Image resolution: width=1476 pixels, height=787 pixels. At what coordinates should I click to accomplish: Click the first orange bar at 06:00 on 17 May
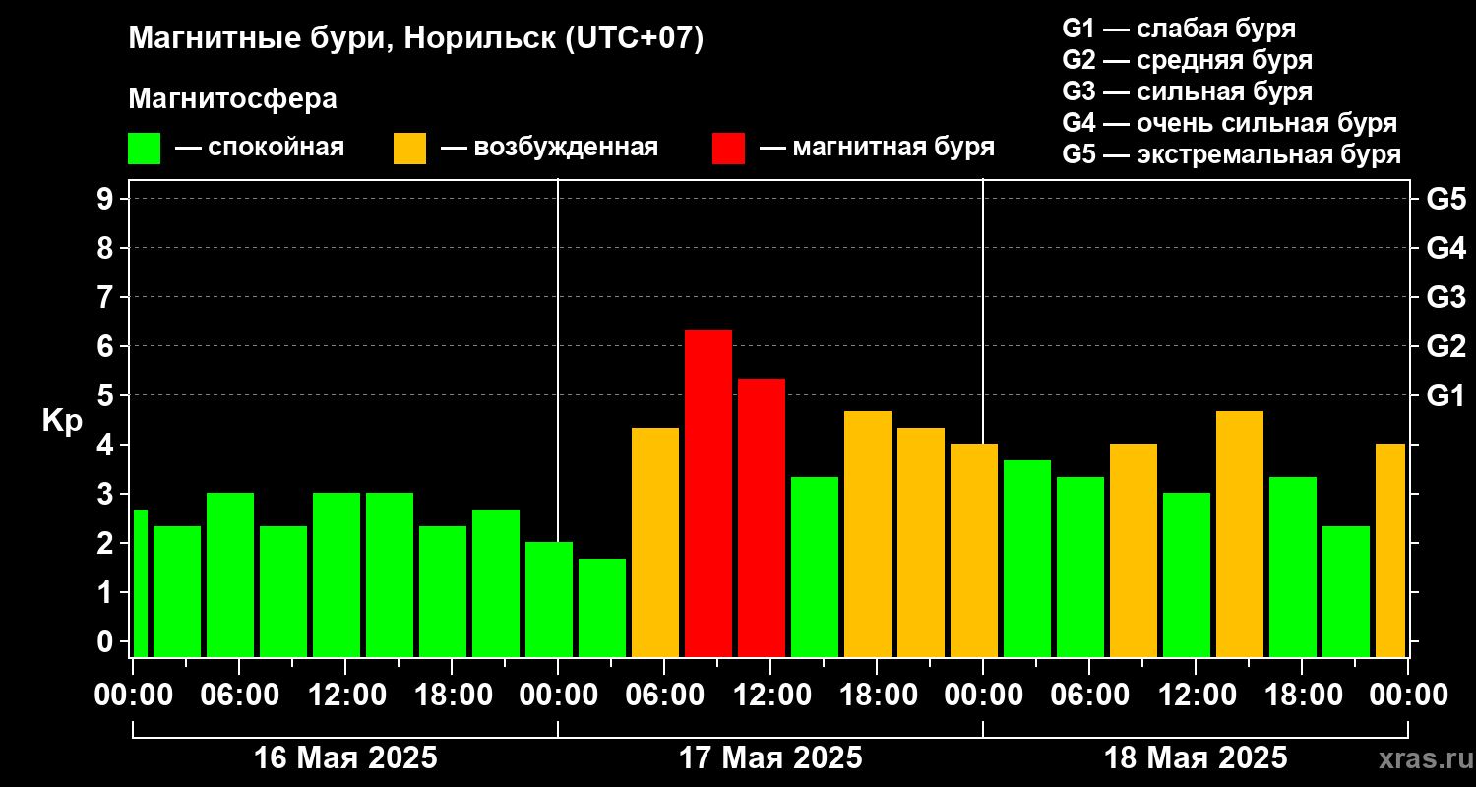coord(655,542)
